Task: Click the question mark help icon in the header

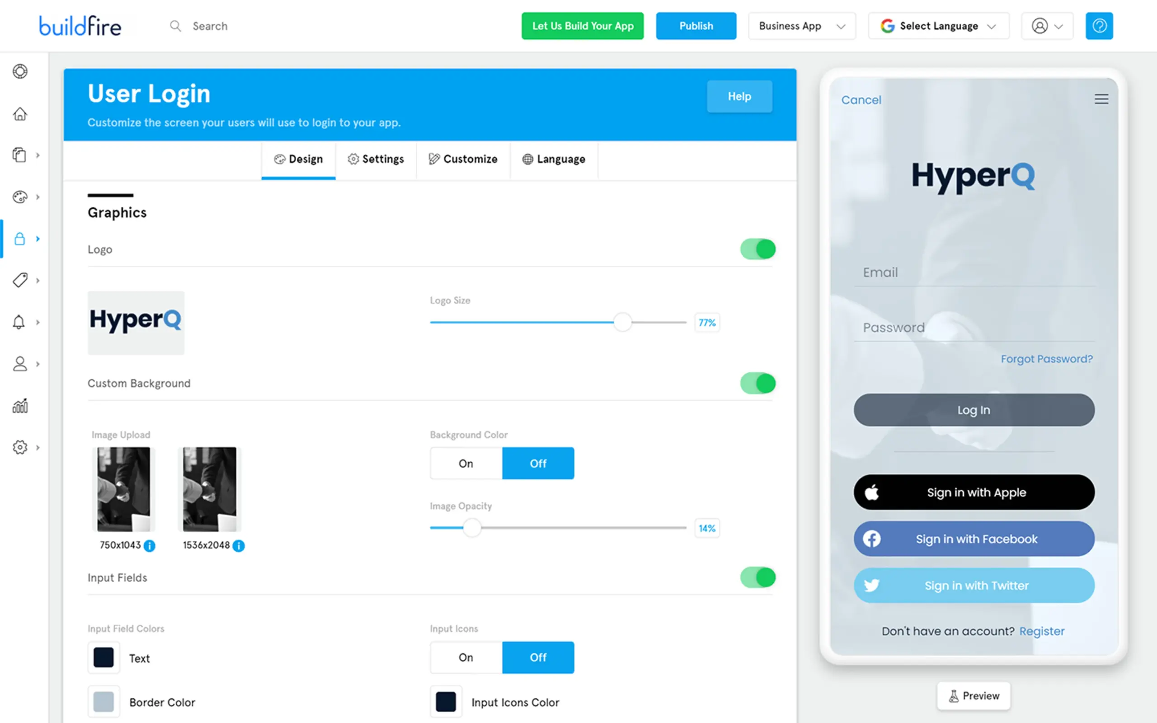Action: pos(1099,26)
